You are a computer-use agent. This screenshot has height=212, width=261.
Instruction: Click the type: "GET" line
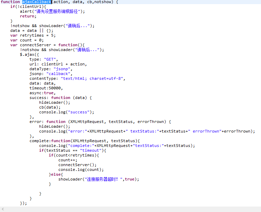[44, 59]
